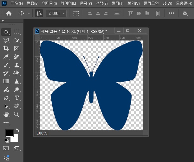Click the Move tool icon in options bar
The height and width of the screenshot is (162, 194).
tap(22, 13)
